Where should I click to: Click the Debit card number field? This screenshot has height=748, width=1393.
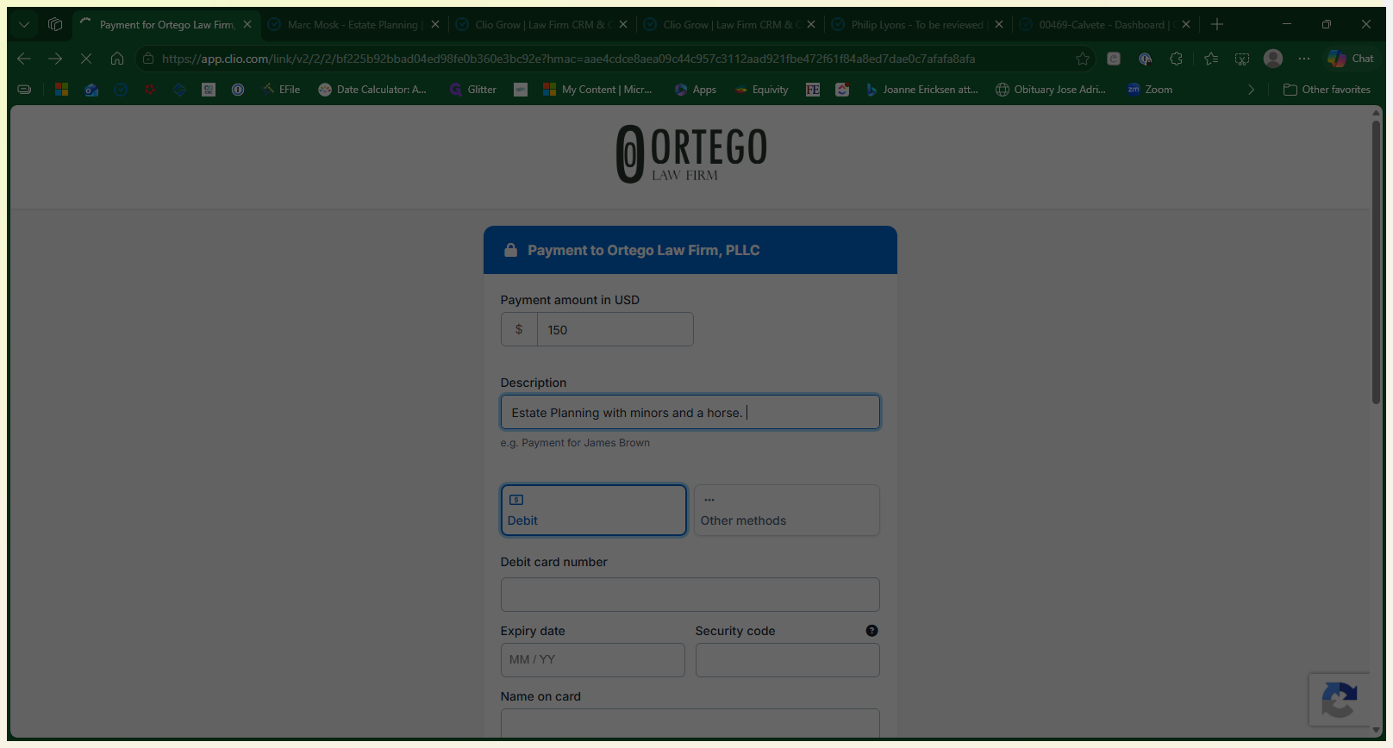(x=690, y=595)
